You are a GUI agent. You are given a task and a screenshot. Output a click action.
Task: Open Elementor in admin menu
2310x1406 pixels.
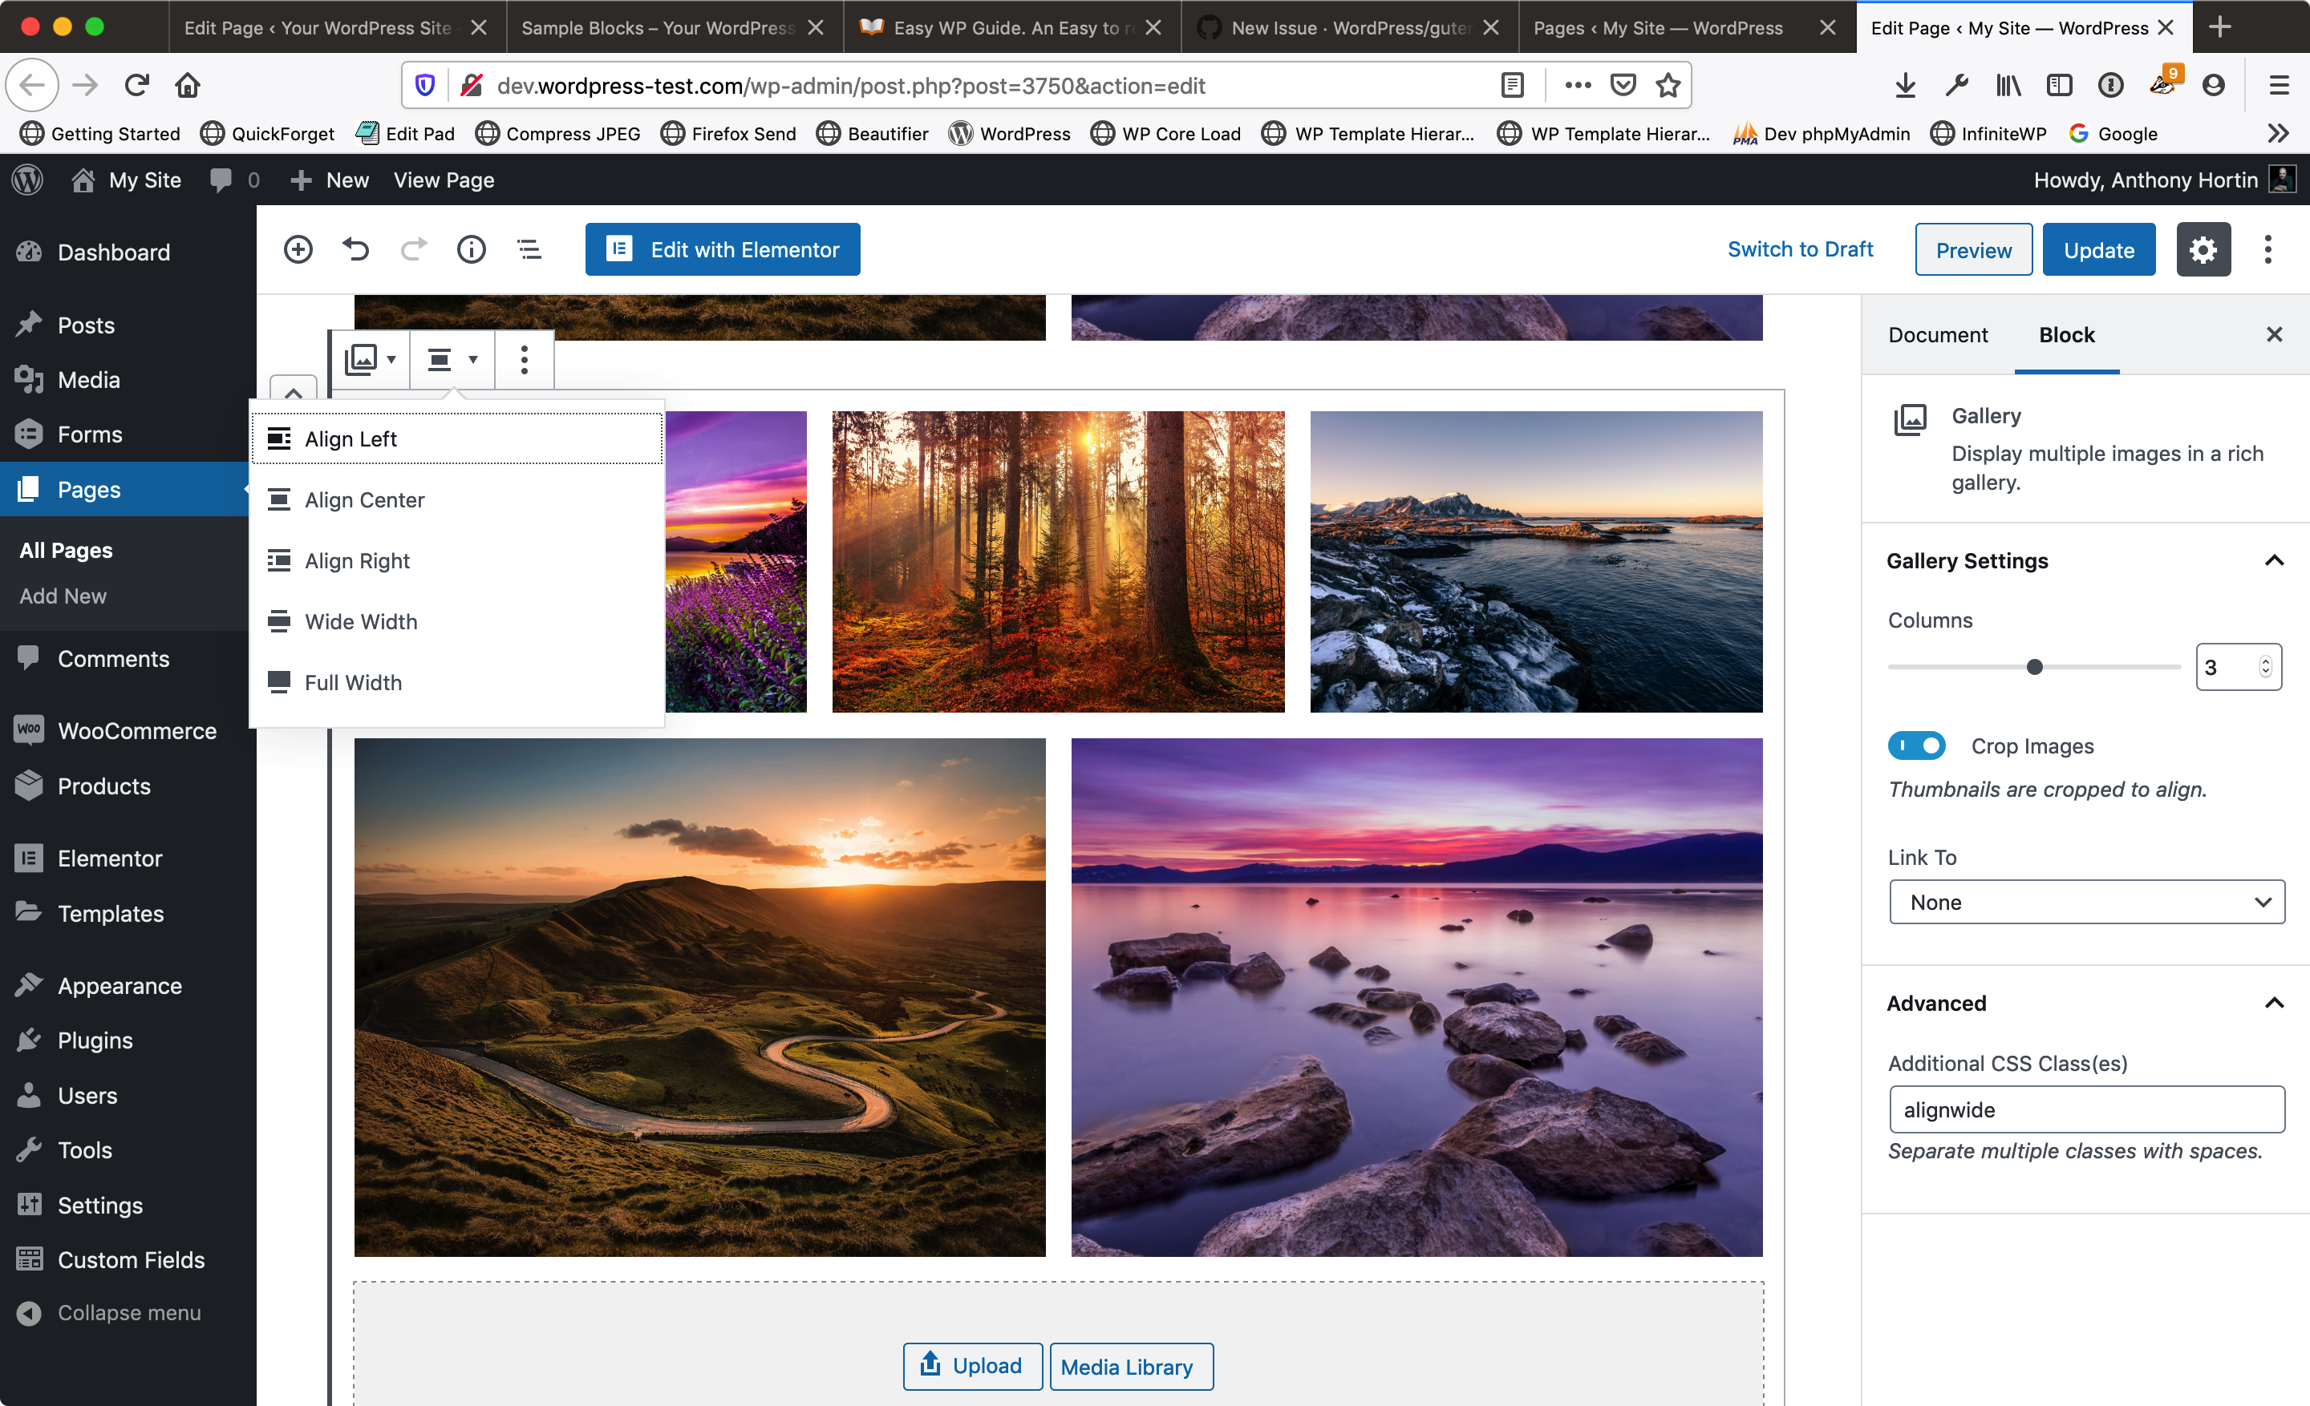[110, 858]
